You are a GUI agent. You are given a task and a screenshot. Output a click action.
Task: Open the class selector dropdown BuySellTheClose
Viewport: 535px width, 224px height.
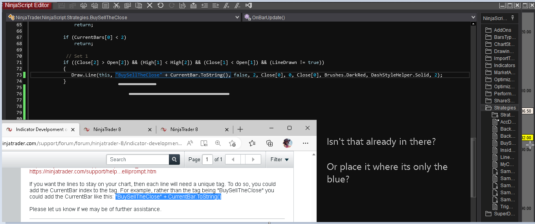point(123,17)
